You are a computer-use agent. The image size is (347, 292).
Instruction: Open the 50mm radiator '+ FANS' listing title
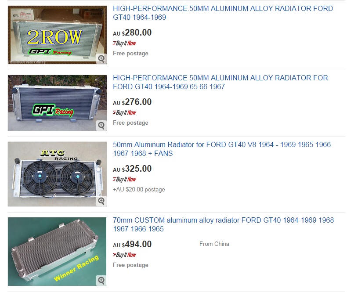pos(222,149)
